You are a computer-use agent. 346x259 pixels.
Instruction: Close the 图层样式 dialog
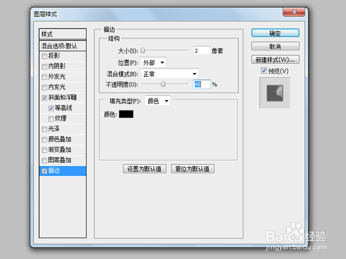tap(294, 12)
